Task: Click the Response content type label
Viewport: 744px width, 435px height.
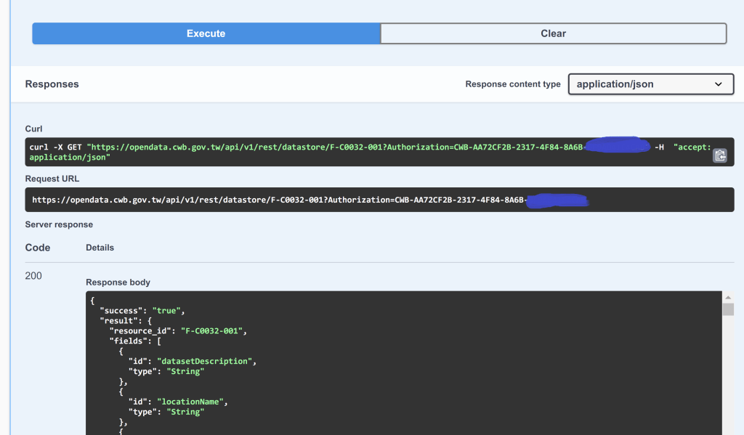Action: [x=512, y=84]
